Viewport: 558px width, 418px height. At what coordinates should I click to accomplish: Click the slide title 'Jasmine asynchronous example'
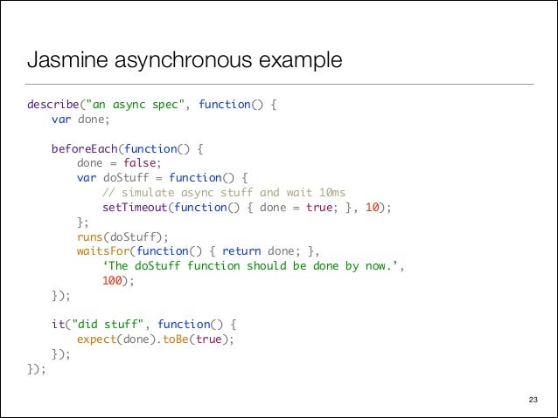(x=185, y=59)
